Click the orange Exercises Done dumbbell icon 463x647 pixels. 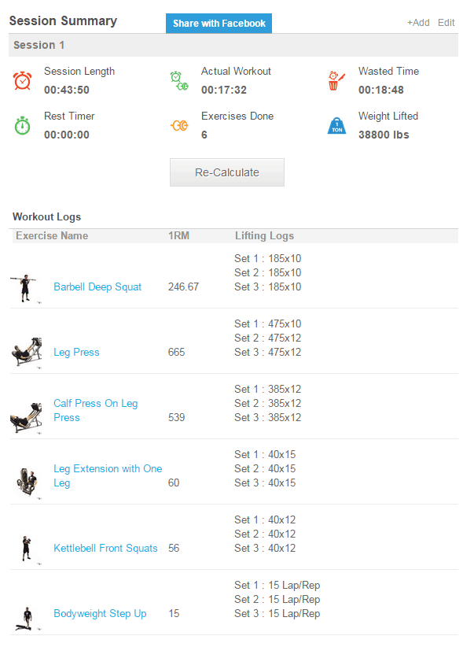[x=179, y=125]
